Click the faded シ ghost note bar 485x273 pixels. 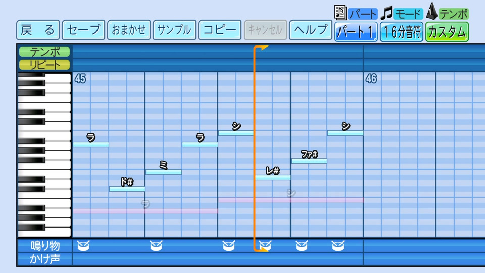(291, 200)
